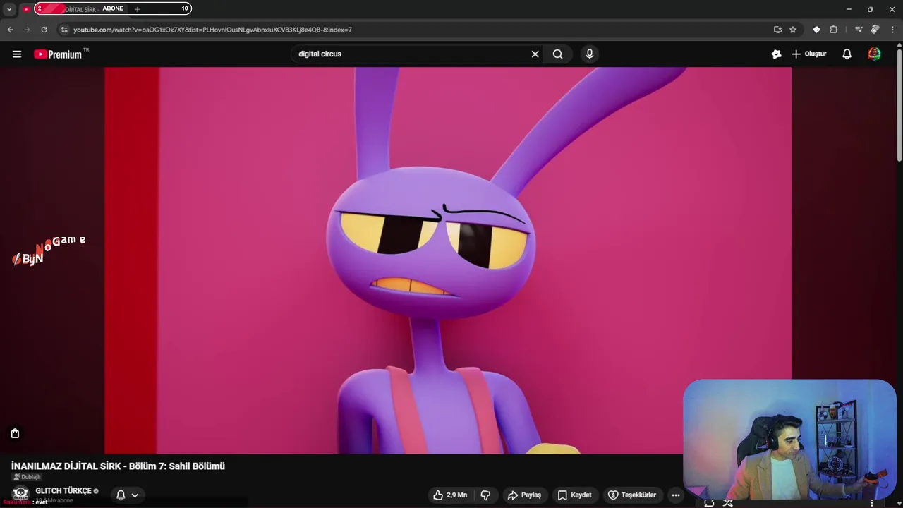This screenshot has width=903, height=508.
Task: Select the youtube.com URL in address bar
Action: pyautogui.click(x=213, y=30)
